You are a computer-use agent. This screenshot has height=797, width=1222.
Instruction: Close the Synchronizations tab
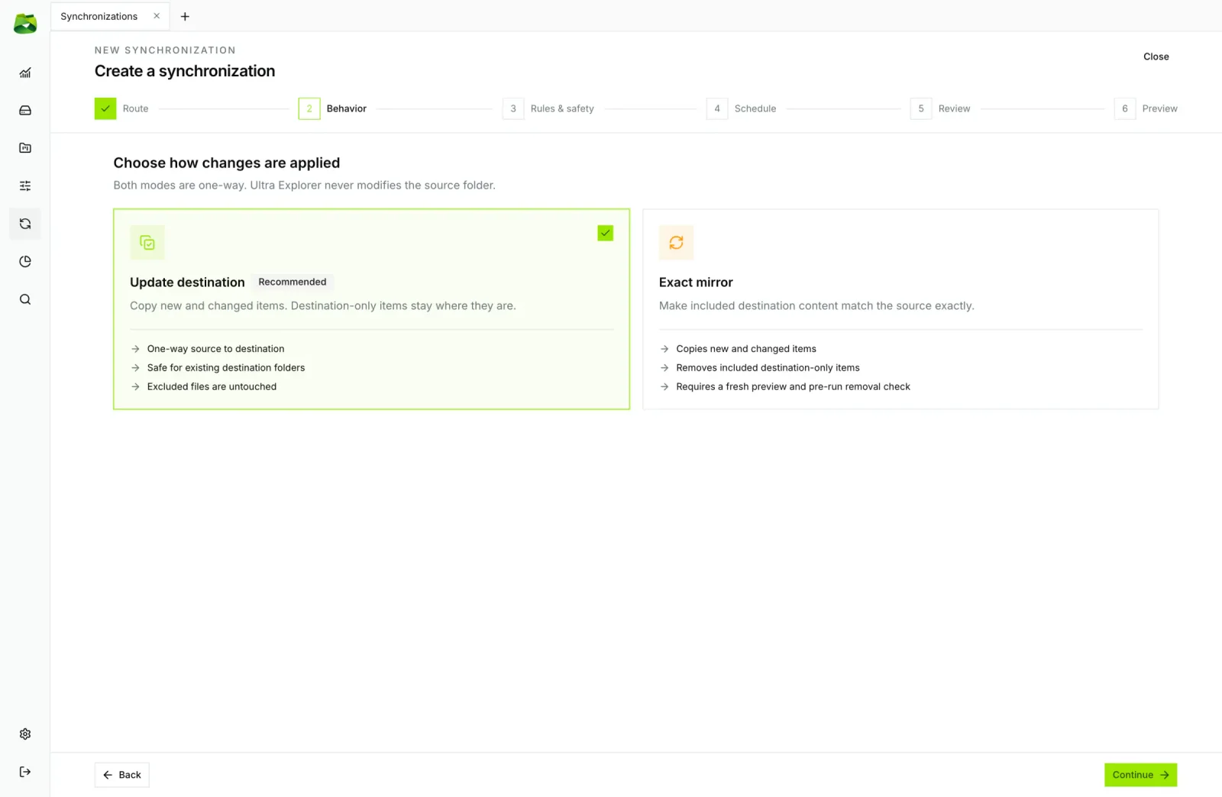pos(157,16)
